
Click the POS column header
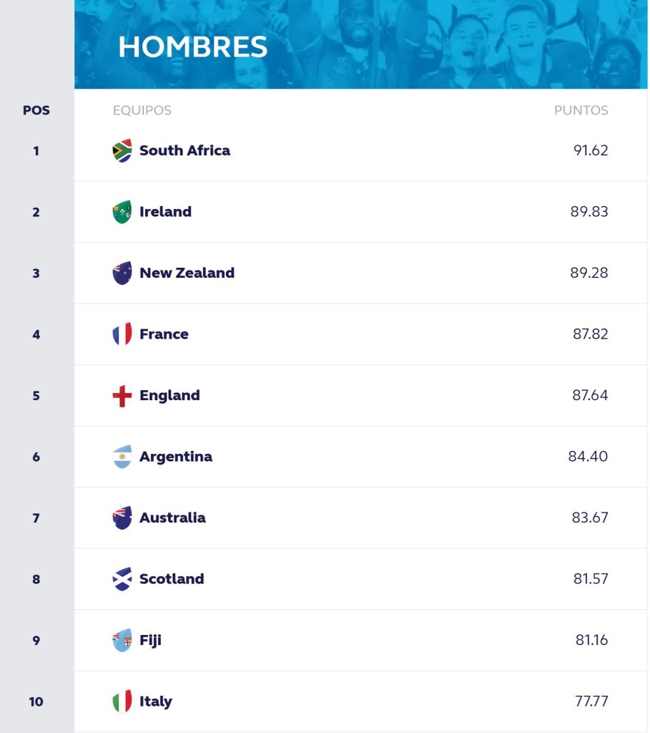36,111
